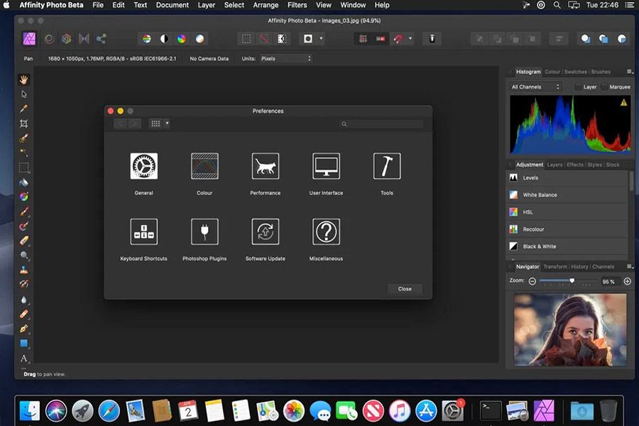Open Tools preferences
The width and height of the screenshot is (639, 426).
(387, 166)
